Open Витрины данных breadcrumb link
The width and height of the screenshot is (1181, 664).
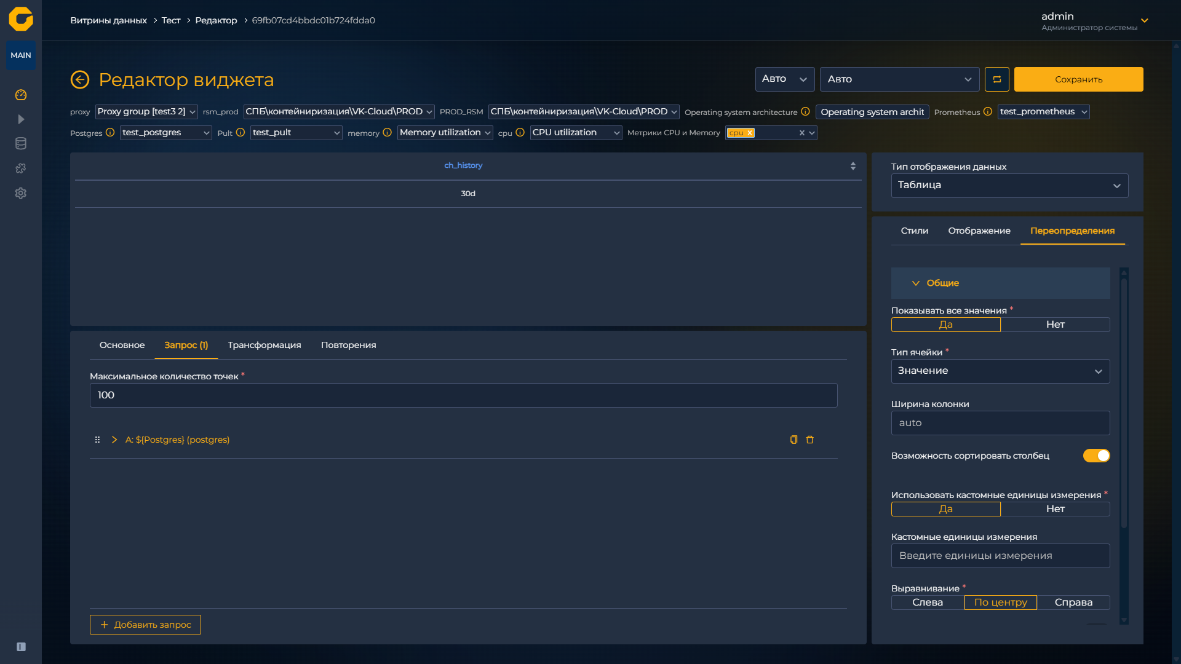coord(108,20)
